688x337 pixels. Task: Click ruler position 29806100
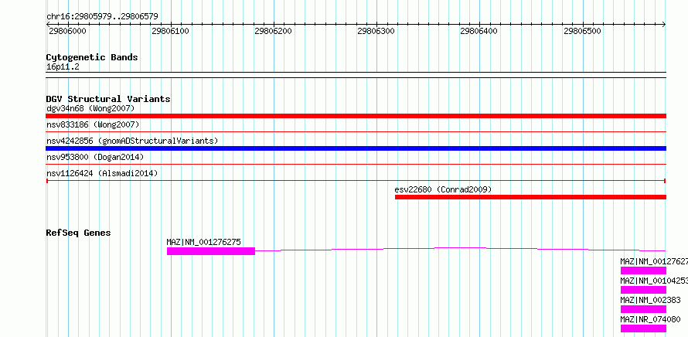click(170, 31)
